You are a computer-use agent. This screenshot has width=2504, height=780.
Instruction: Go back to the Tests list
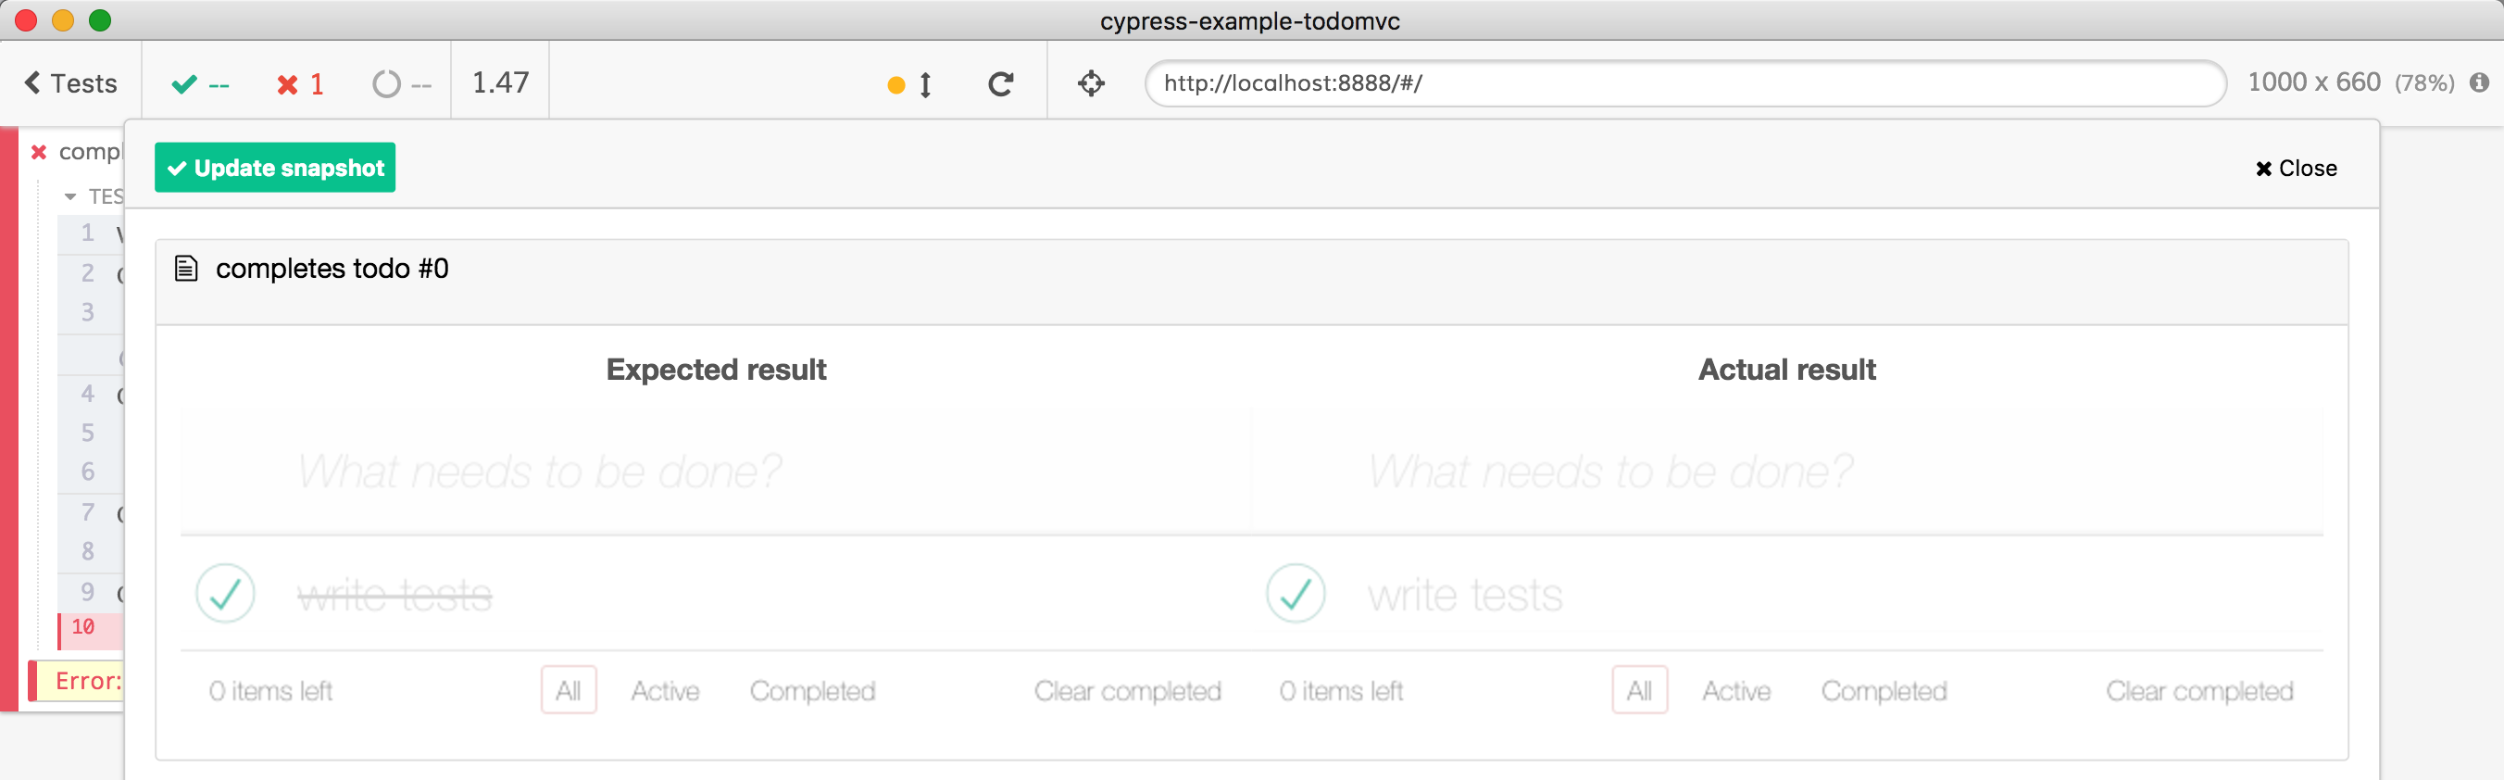[x=71, y=83]
